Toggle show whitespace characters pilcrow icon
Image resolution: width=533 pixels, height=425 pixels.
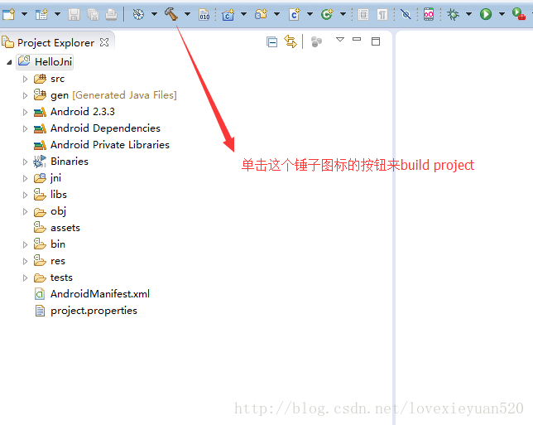(x=382, y=15)
